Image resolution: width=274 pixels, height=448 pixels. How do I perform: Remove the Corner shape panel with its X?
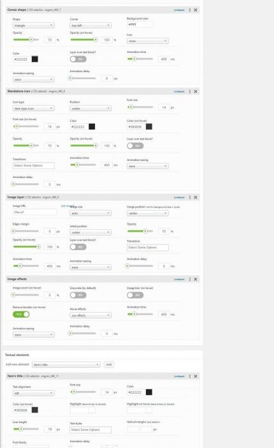(x=196, y=10)
